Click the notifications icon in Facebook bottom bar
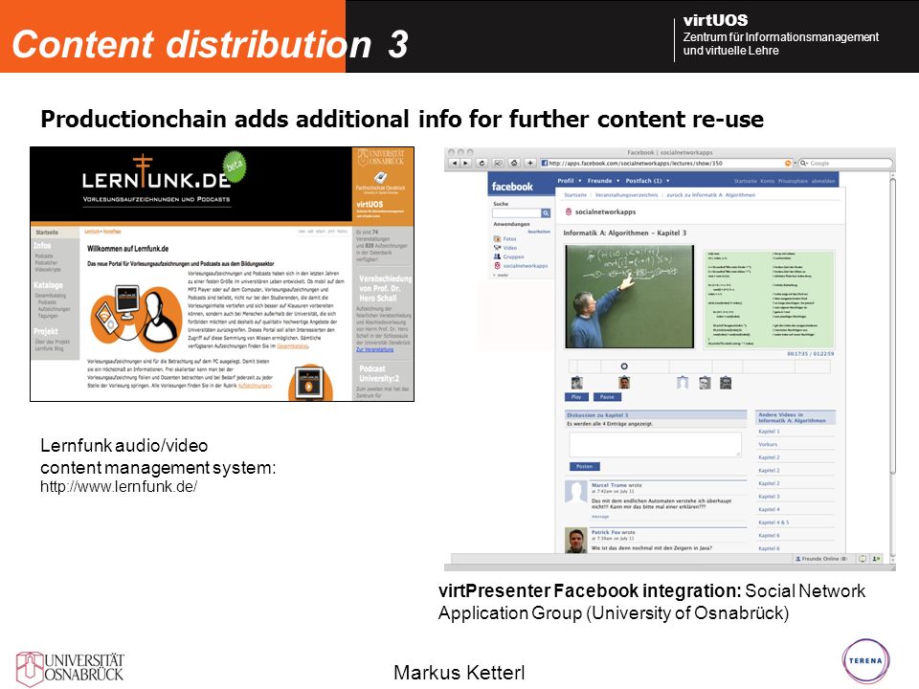This screenshot has width=919, height=689. coord(863,559)
